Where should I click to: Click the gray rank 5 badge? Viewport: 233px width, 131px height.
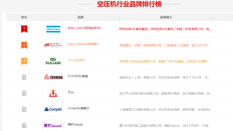pos(24,93)
